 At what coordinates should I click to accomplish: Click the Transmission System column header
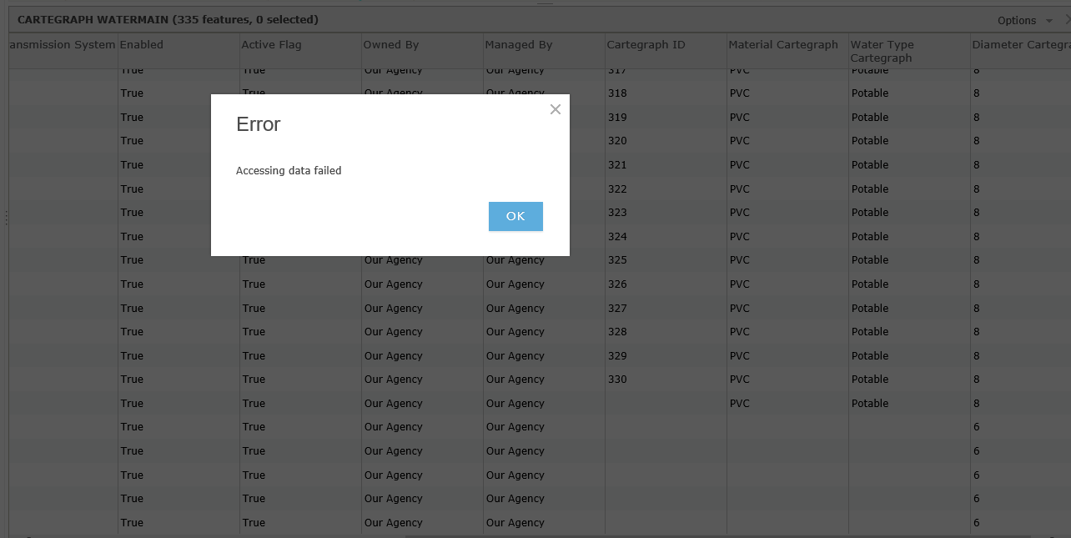coord(62,45)
